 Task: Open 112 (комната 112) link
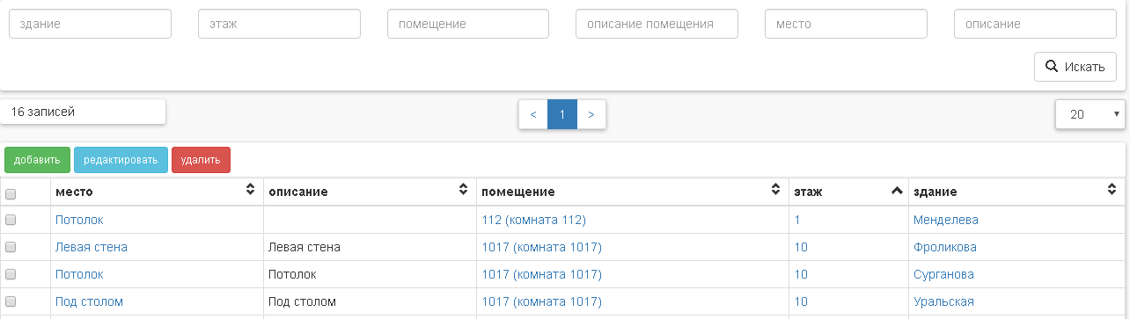pyautogui.click(x=534, y=220)
